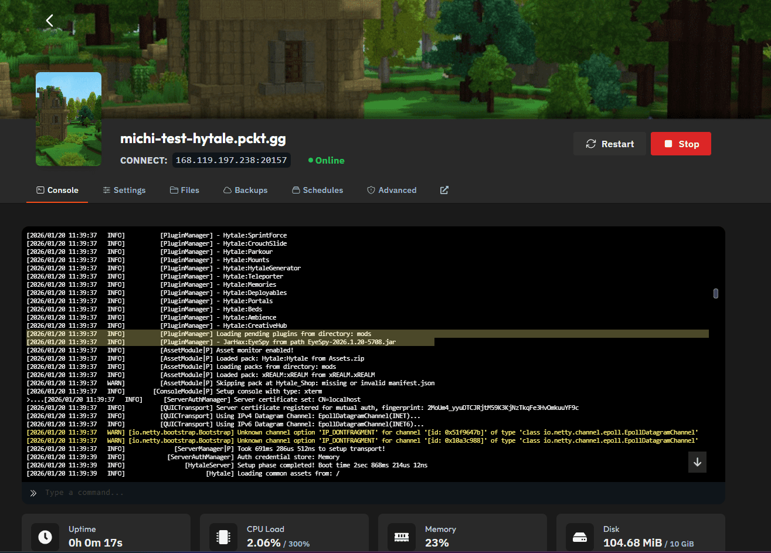Viewport: 771px width, 553px height.
Task: Click the back chevron at top left
Action: (x=49, y=20)
